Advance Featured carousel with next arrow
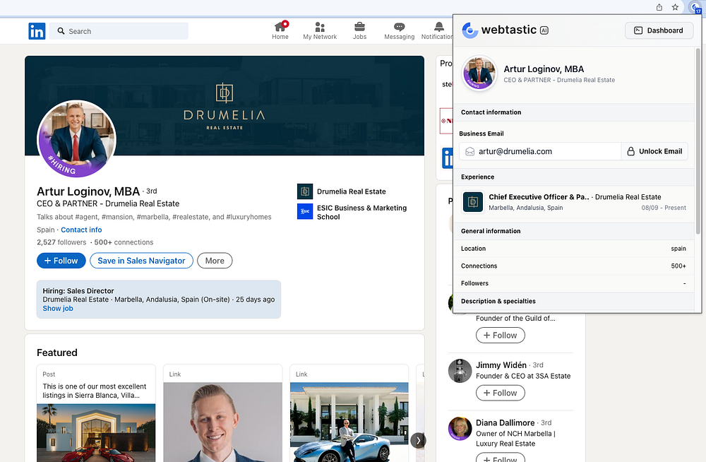Screen dimensions: 706x462 (x=418, y=440)
